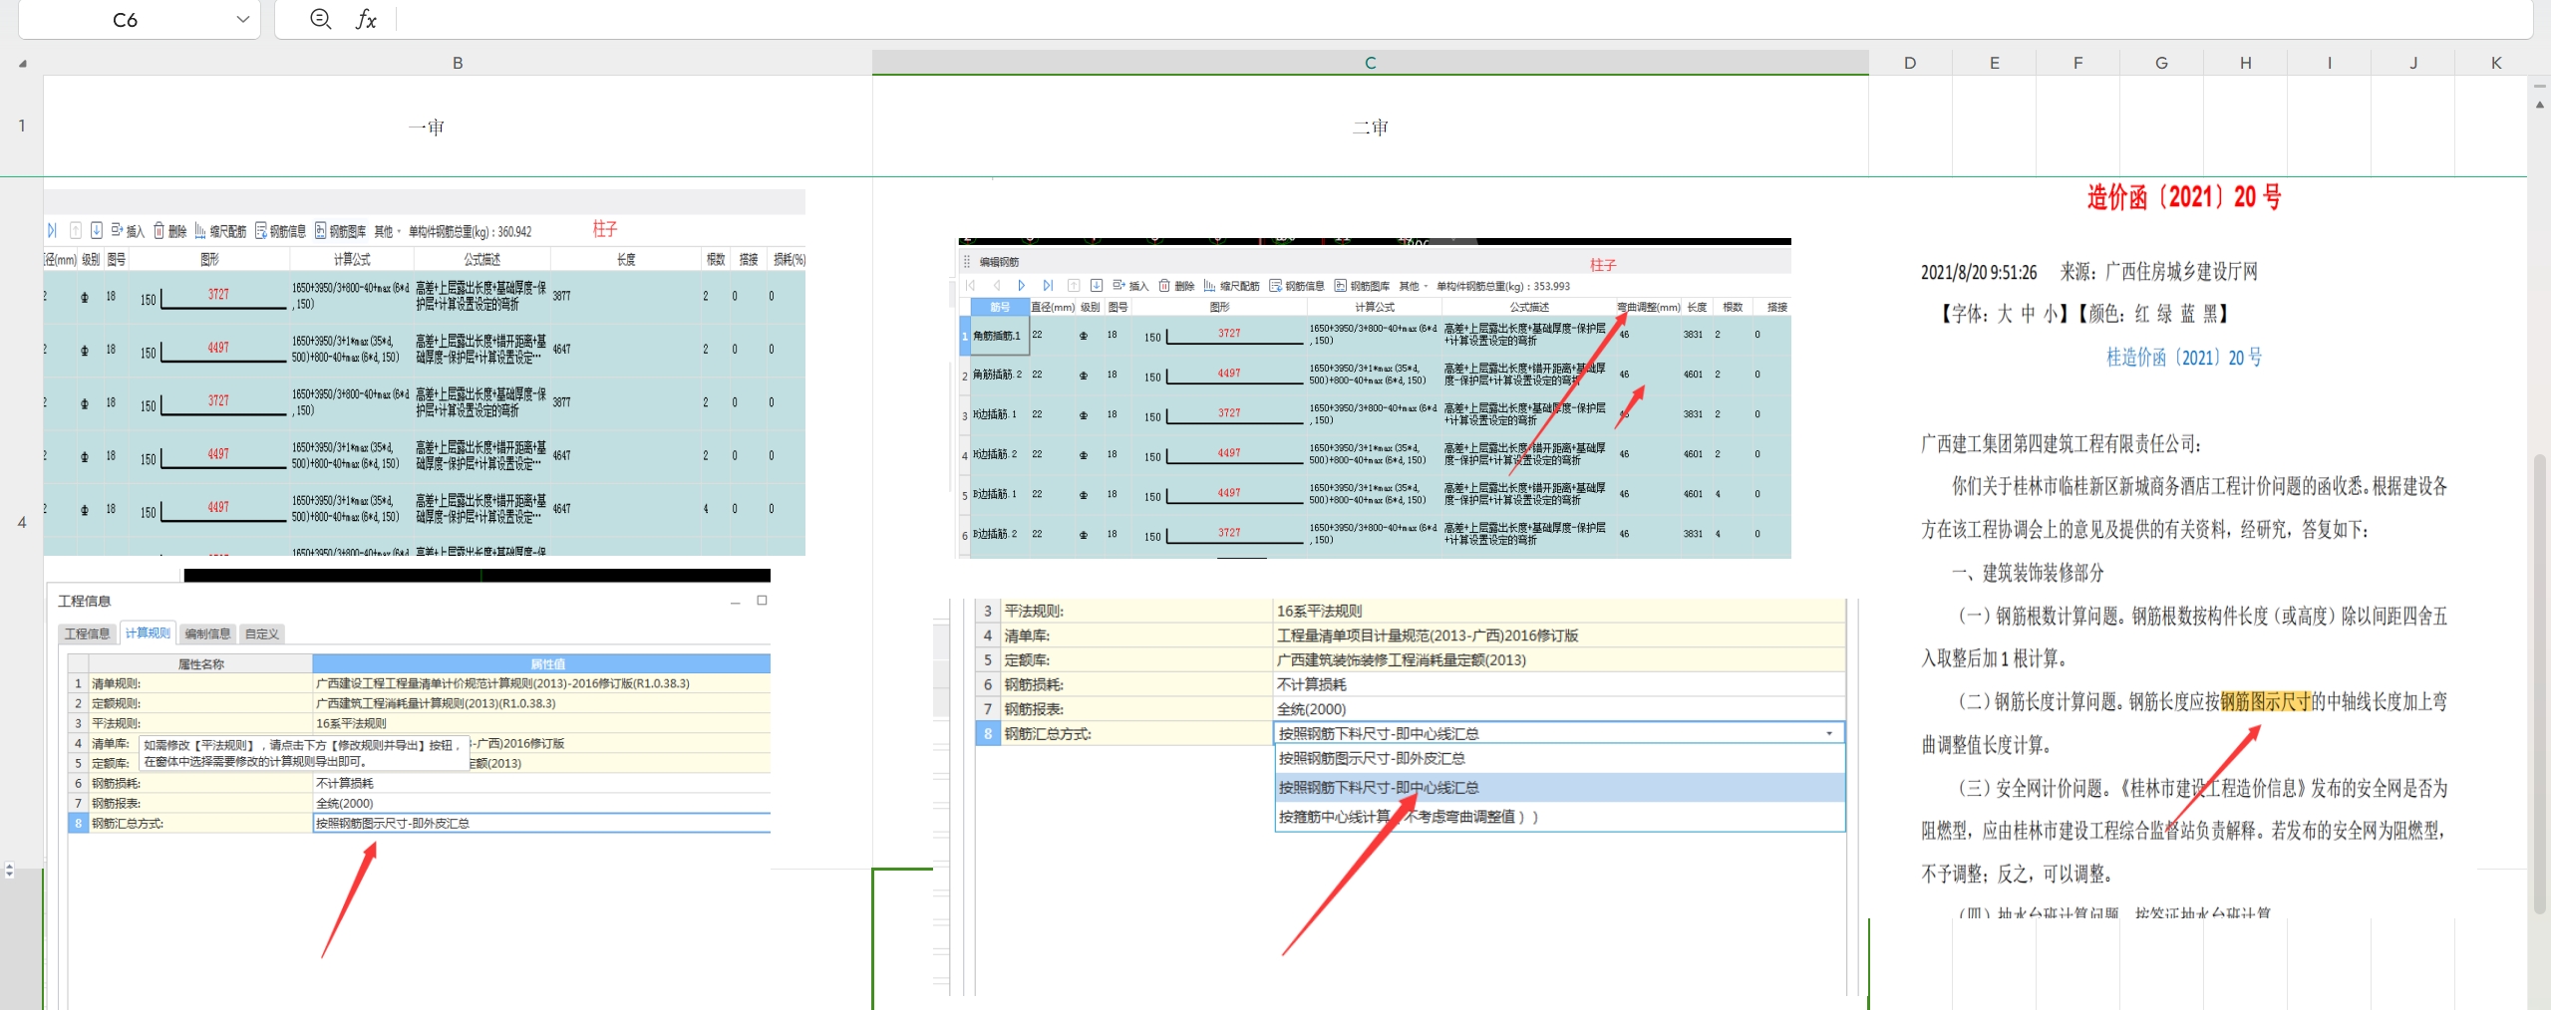Open 其他 dropdown in 一审 rebar toolbar
The image size is (2551, 1010).
click(387, 231)
